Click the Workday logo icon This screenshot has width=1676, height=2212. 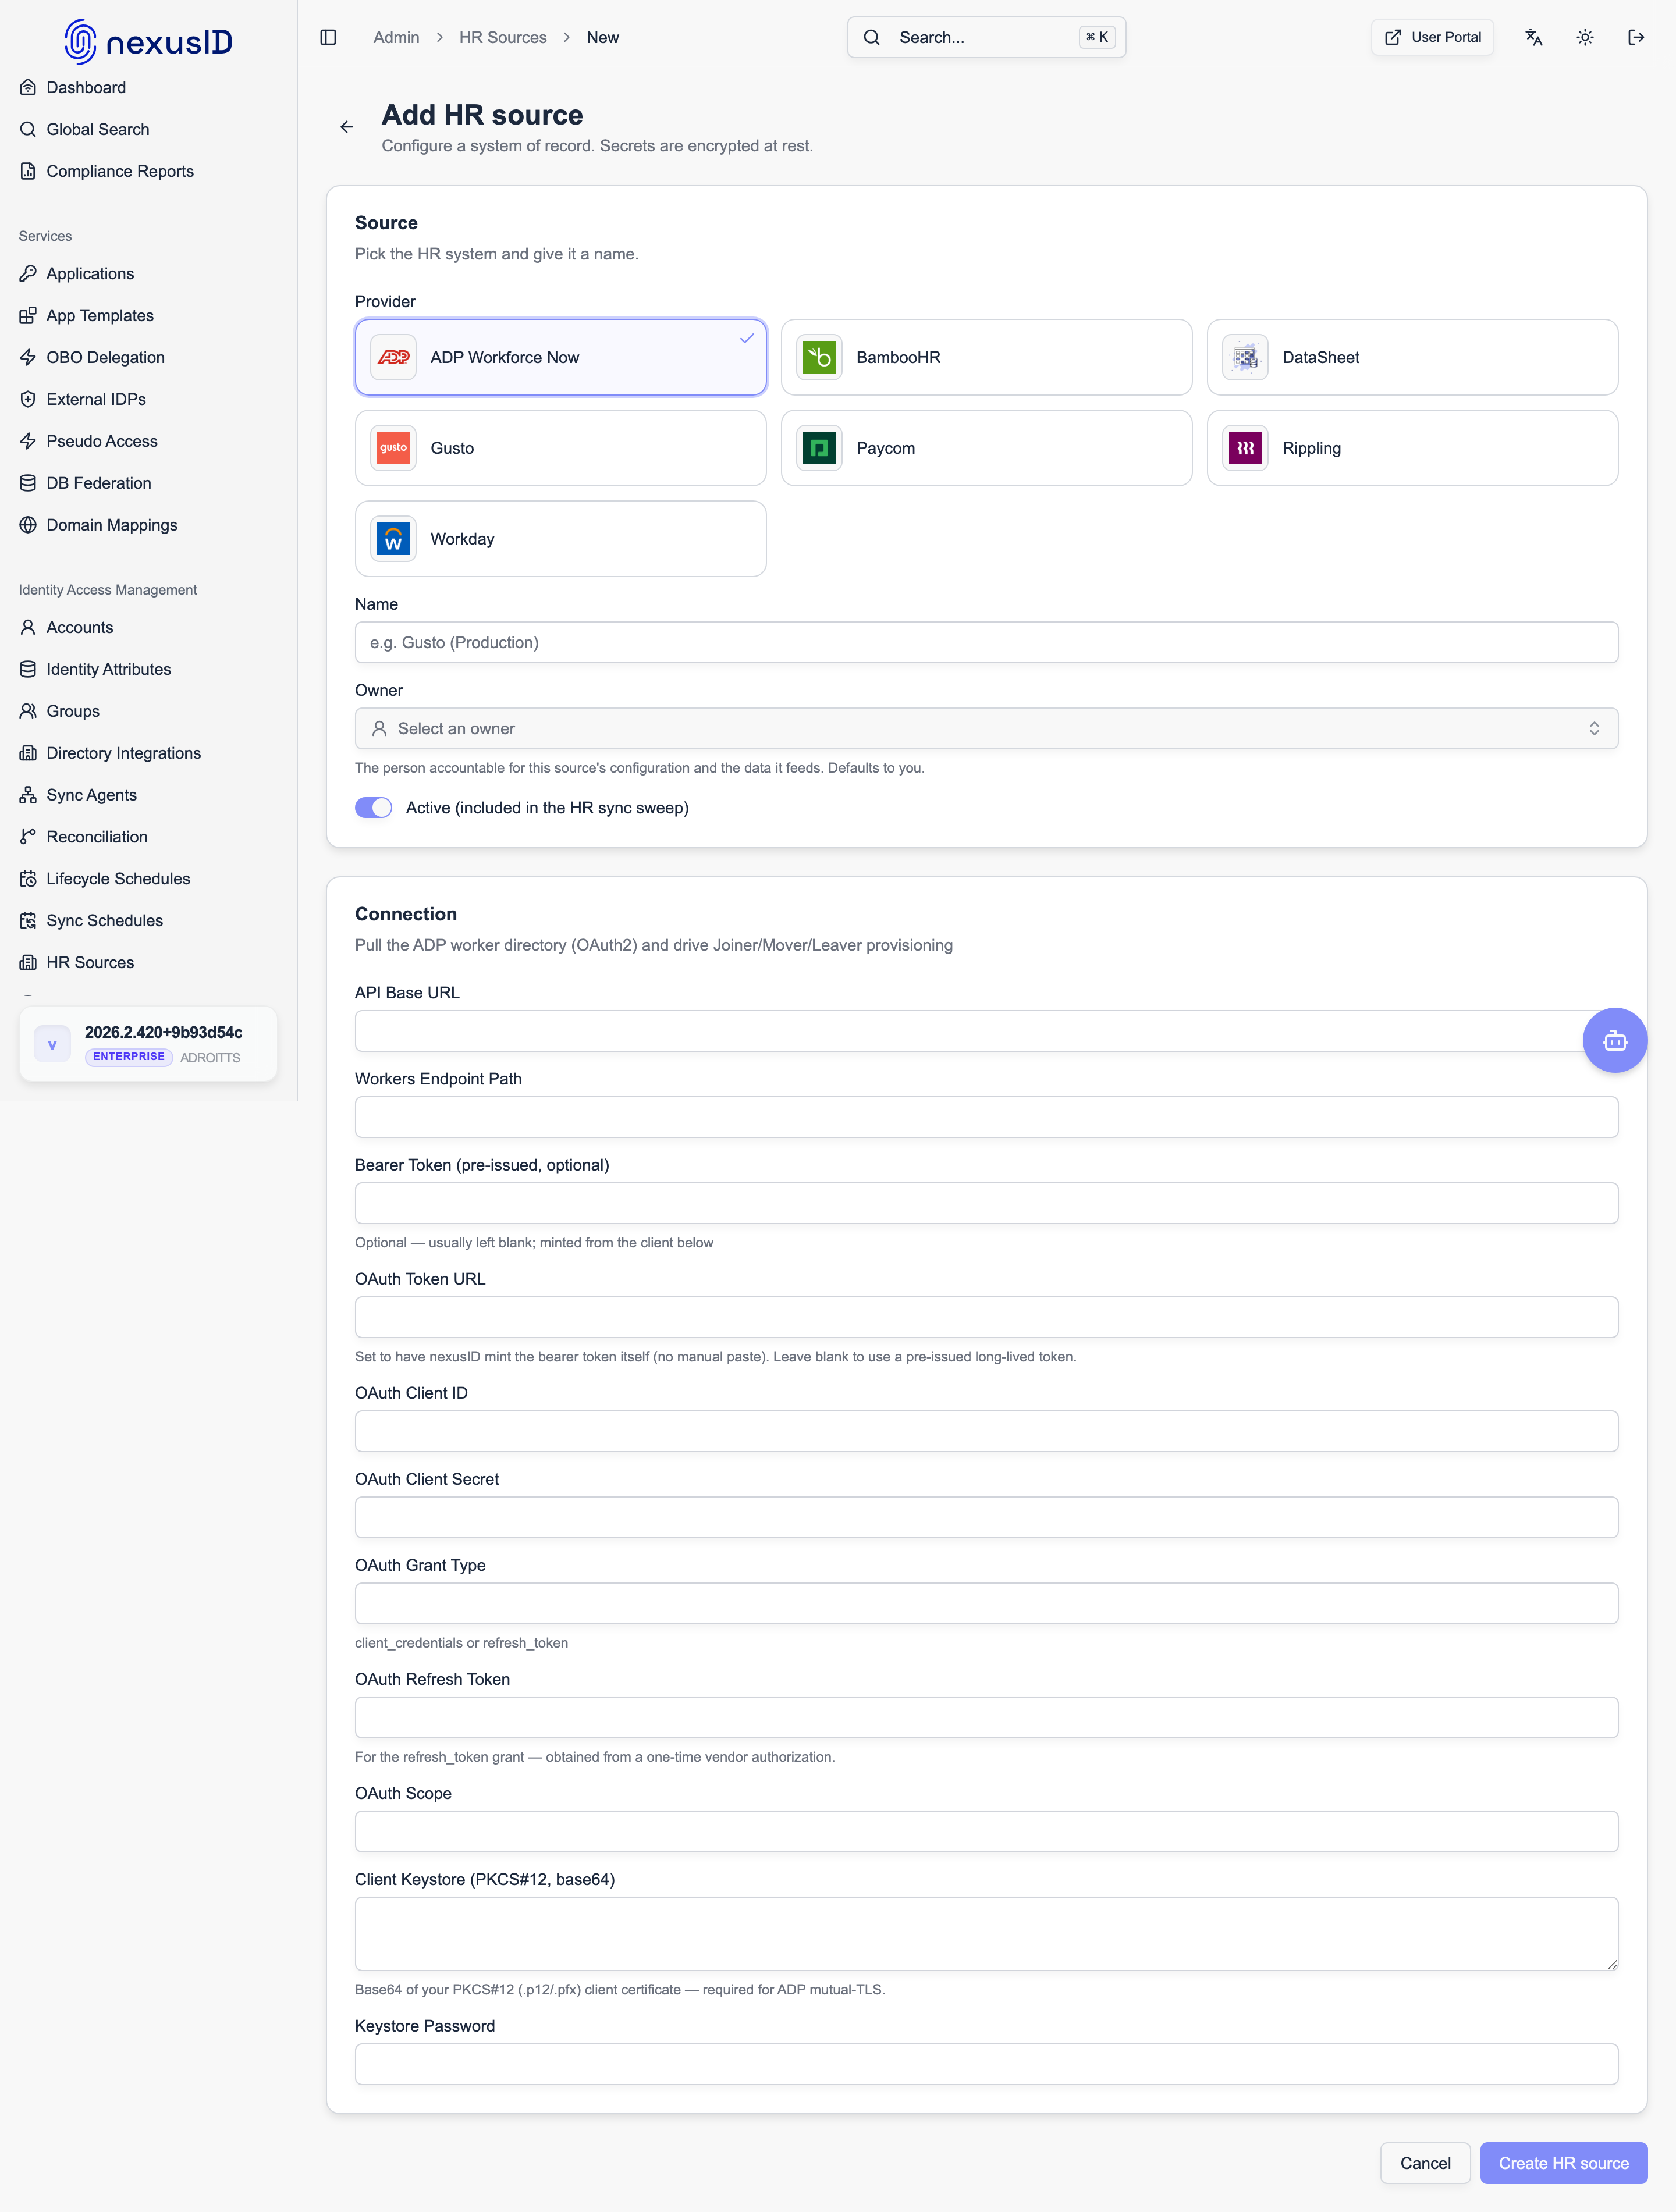pos(393,539)
